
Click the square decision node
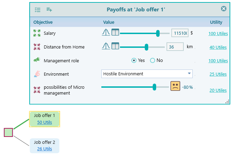click(9, 132)
